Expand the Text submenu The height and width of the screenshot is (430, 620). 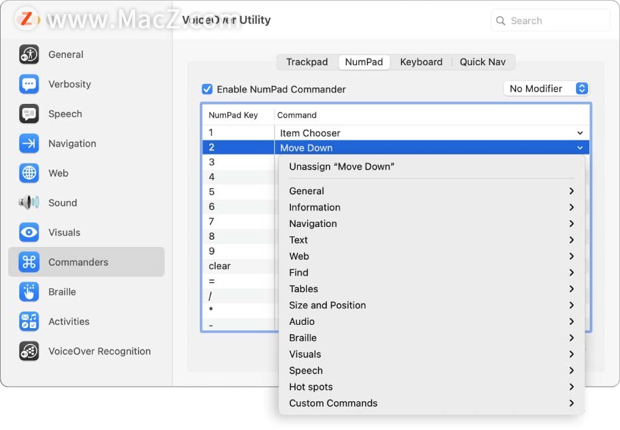tap(432, 240)
